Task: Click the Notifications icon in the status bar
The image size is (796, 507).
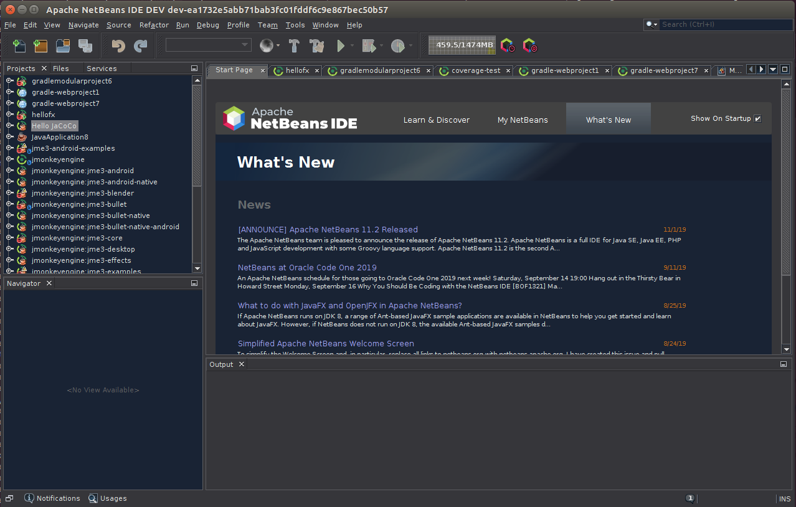Action: tap(29, 498)
